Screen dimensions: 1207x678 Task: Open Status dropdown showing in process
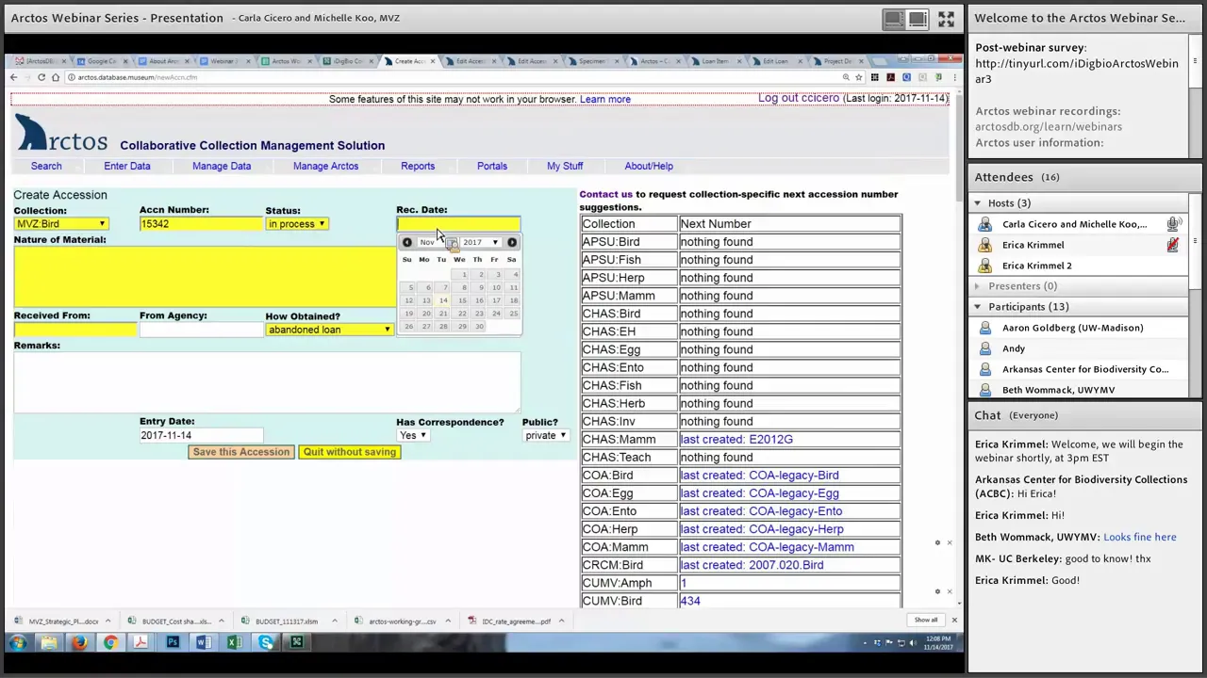296,224
